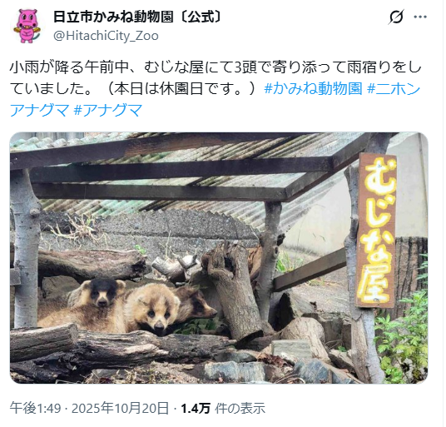This screenshot has width=446, height=427.
Task: Open the 午後1:49 timestamp link
Action: tap(35, 408)
